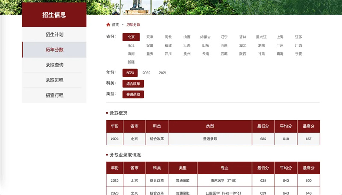
Task: Click the 最低分 header in 录取概况 table
Action: point(263,126)
